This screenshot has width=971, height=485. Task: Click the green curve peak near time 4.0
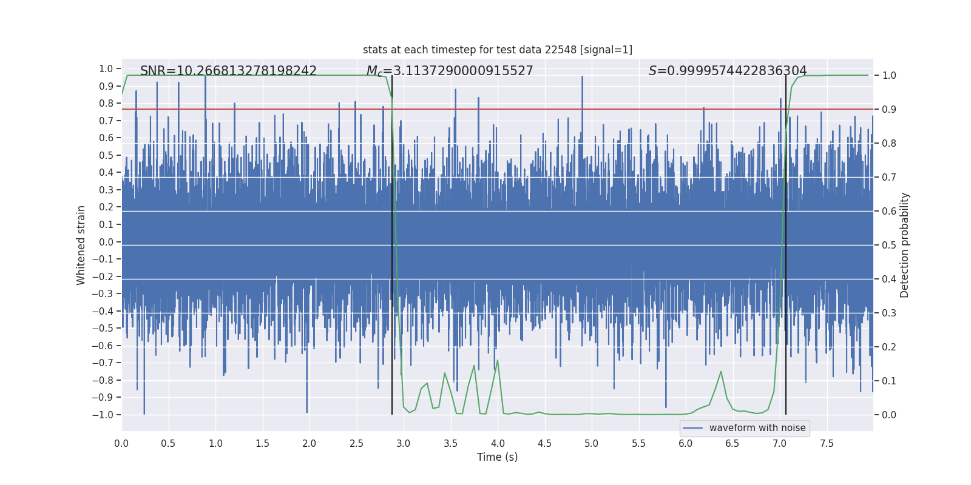click(498, 361)
